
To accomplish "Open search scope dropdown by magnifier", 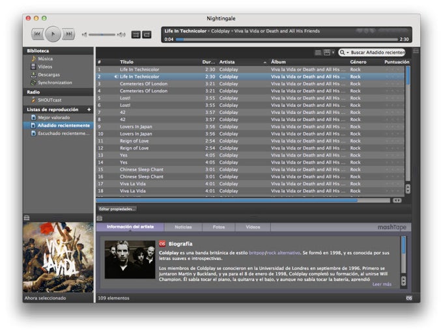I will (x=344, y=53).
